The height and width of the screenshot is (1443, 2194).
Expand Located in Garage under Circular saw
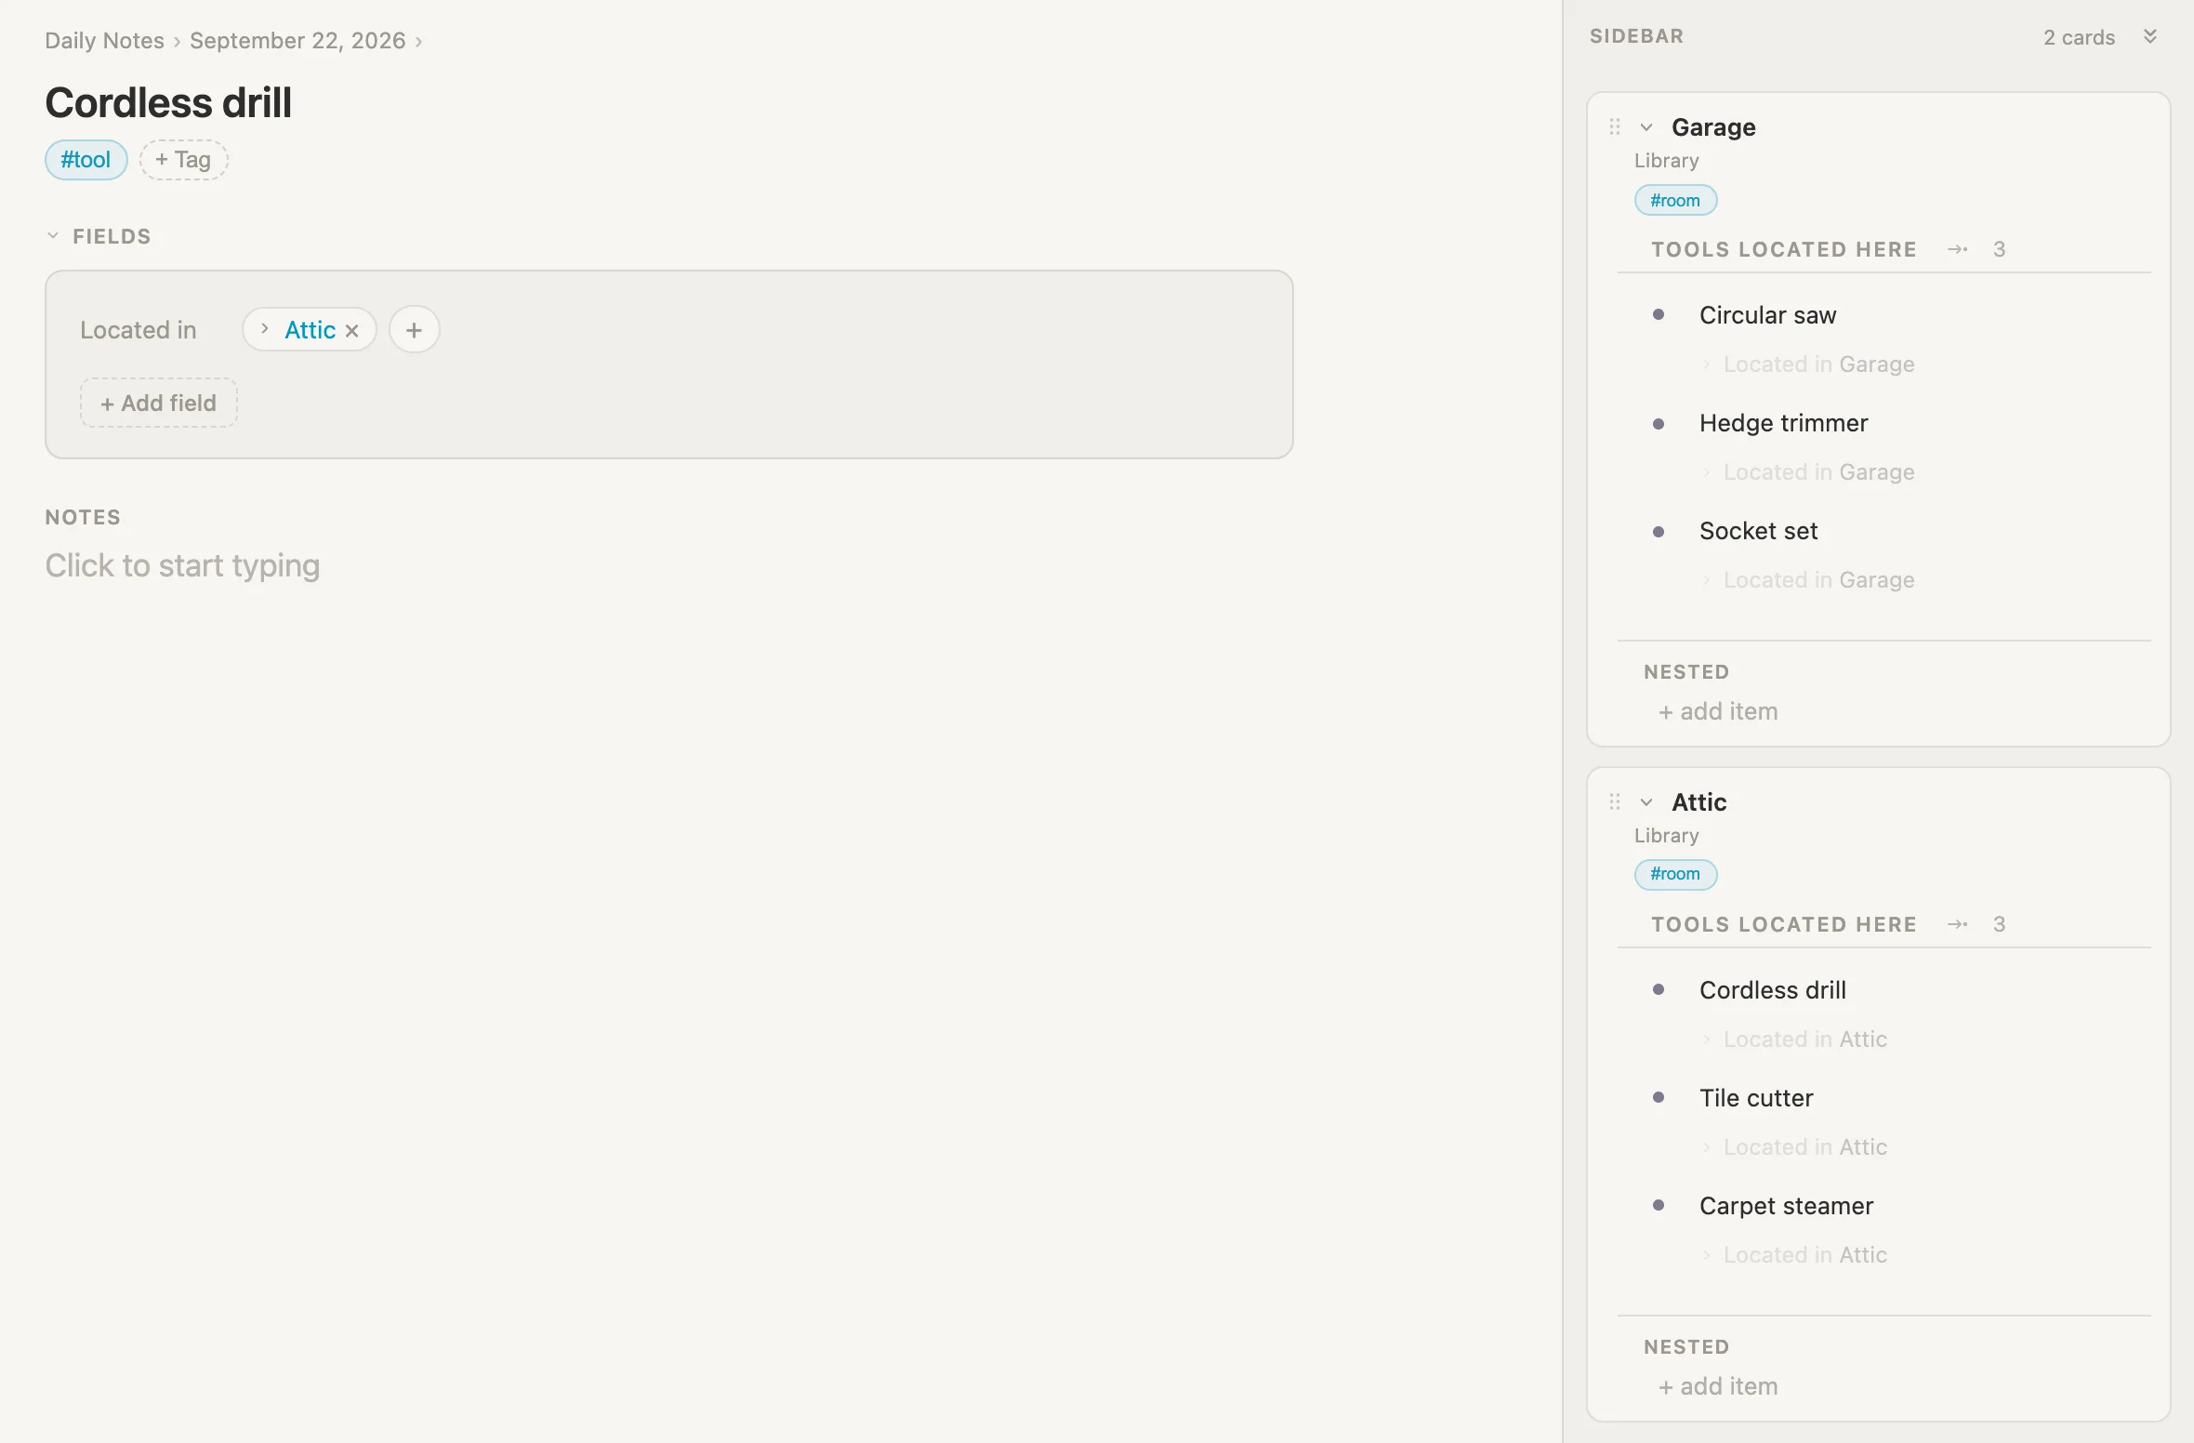[x=1707, y=364]
